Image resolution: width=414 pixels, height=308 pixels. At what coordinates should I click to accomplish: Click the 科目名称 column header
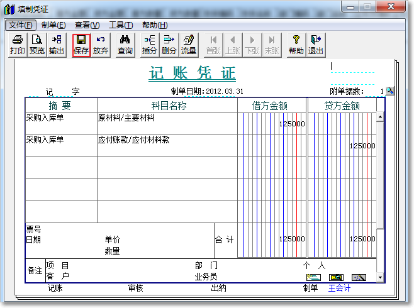tap(169, 106)
